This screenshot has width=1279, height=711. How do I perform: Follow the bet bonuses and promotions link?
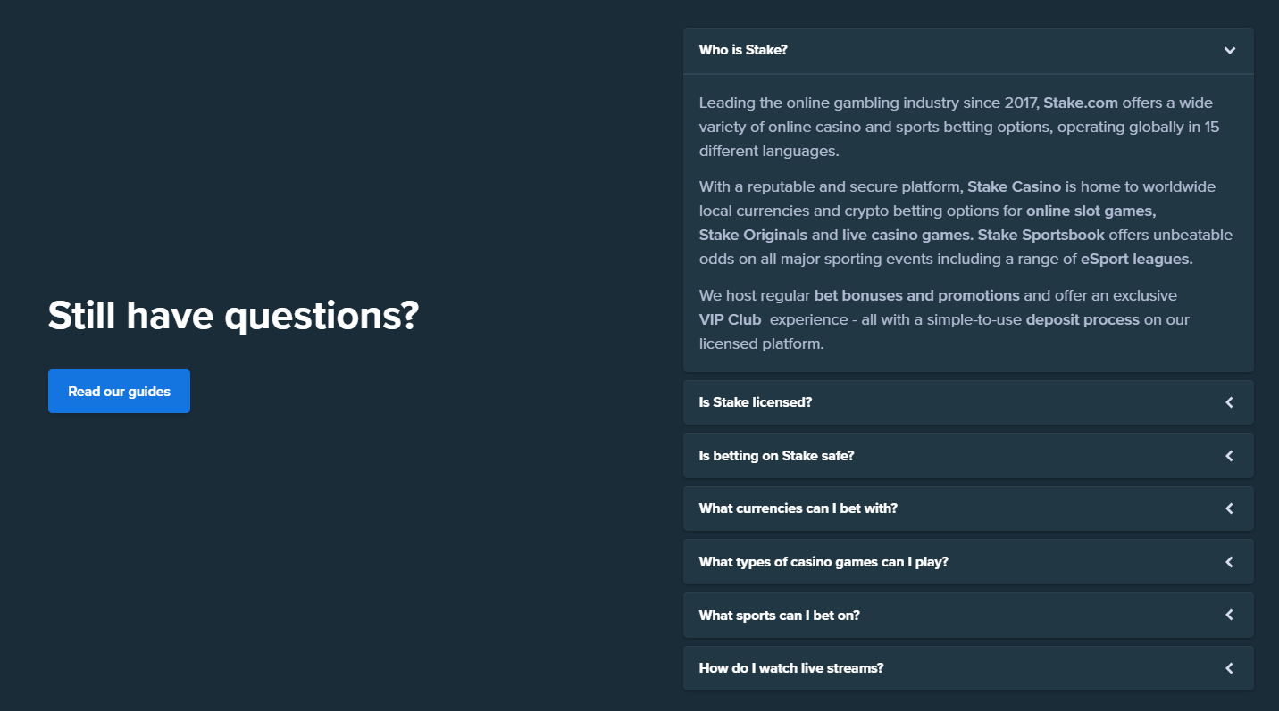point(916,295)
